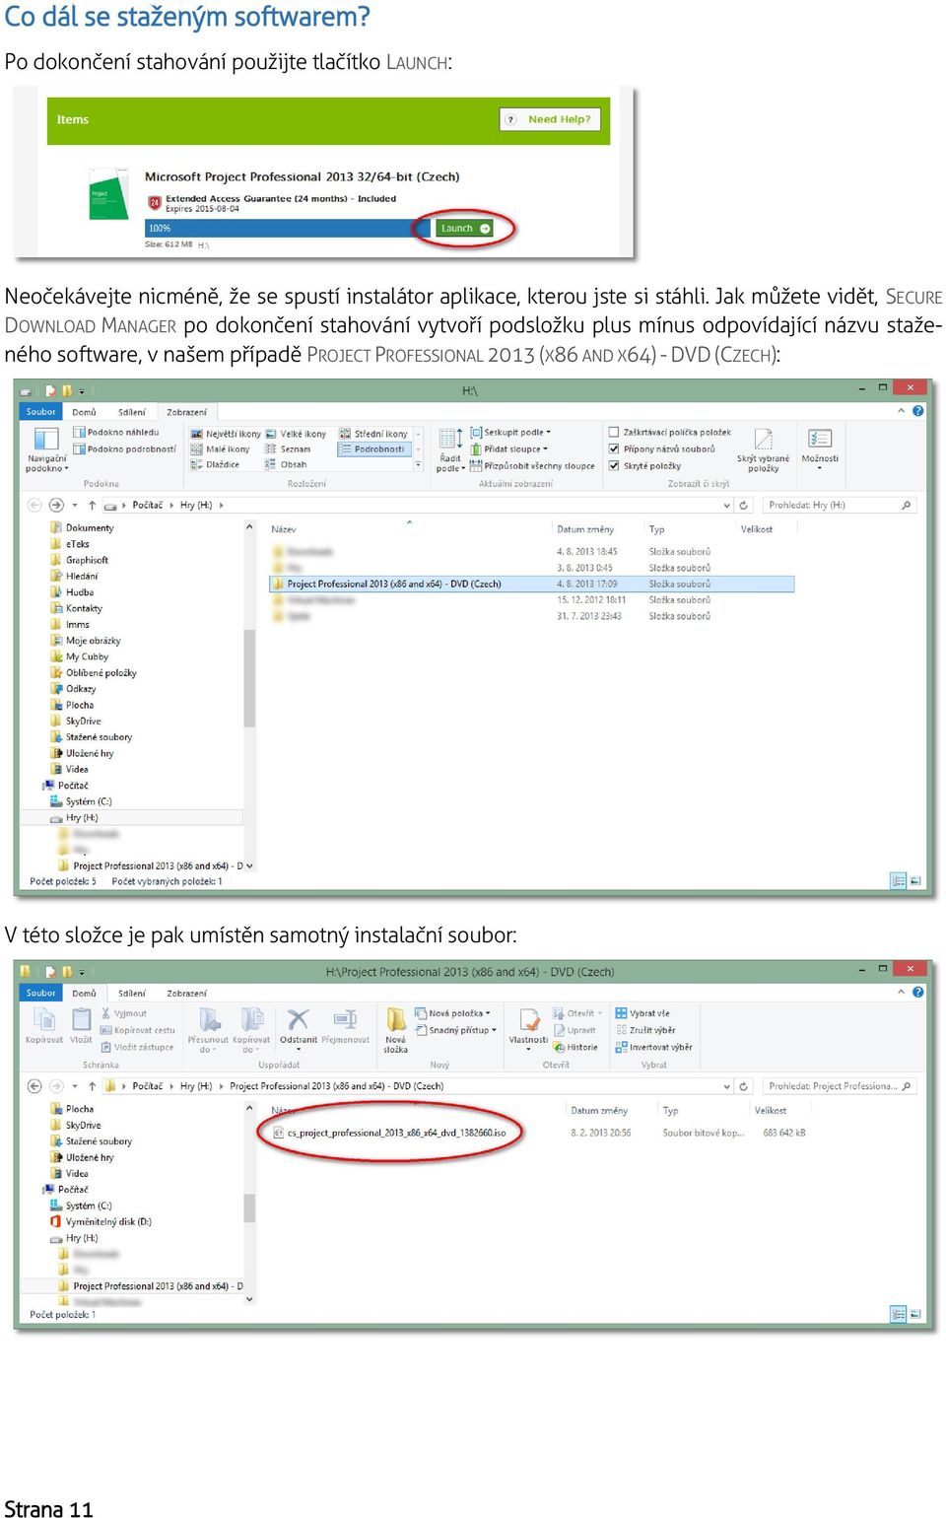Open the Need Help? link
The width and height of the screenshot is (946, 1518).
550,119
